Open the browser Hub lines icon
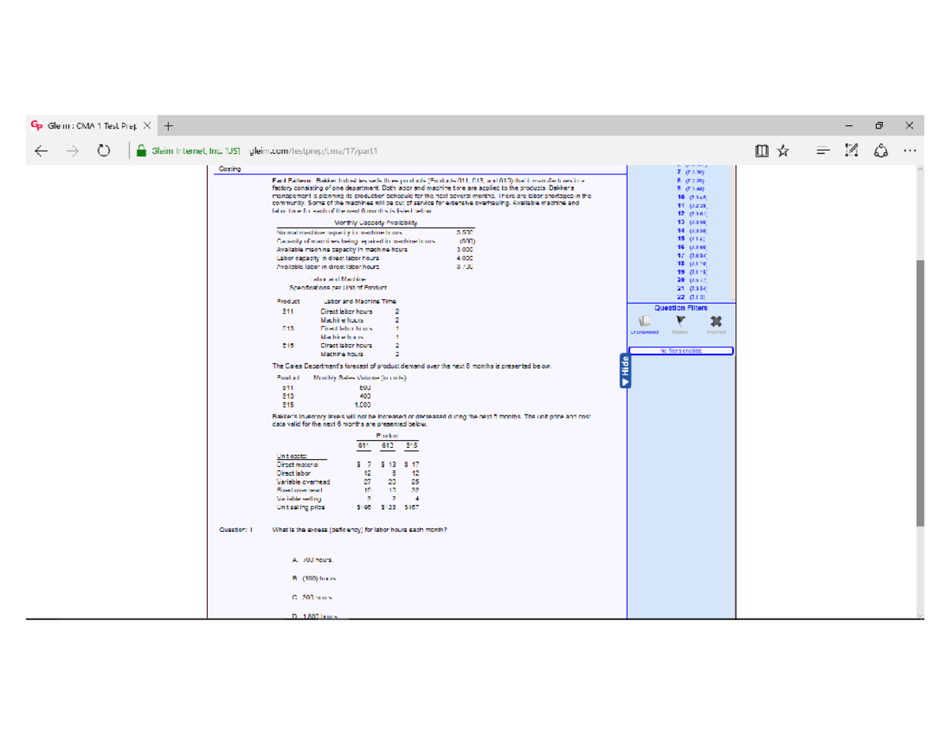The image size is (952, 735). pos(823,151)
